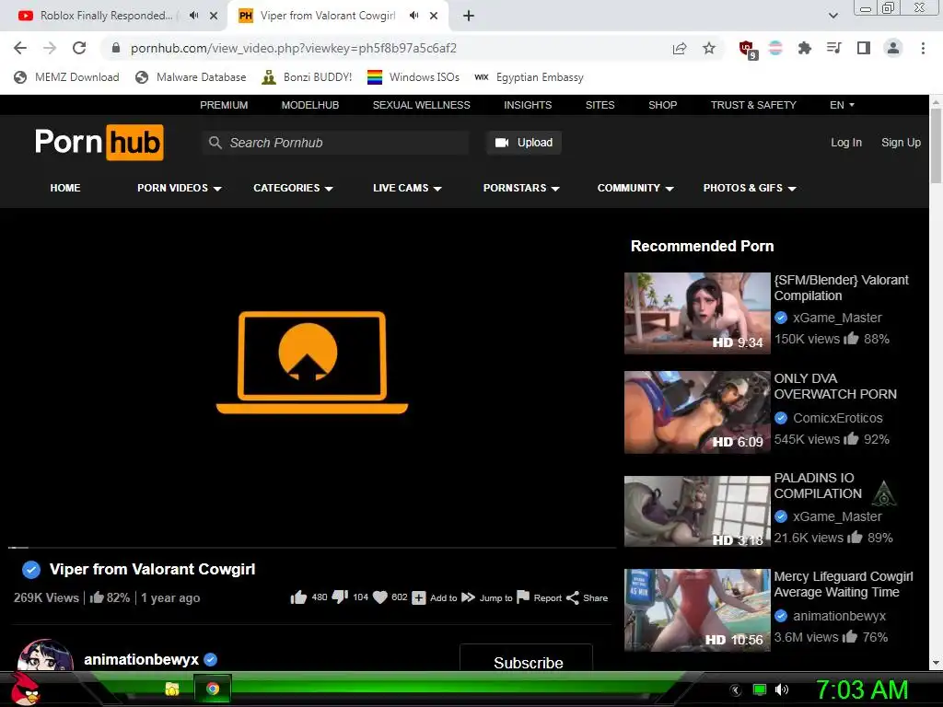Open the Extensions puzzle piece menu
Screen dimensions: 943x707
click(x=805, y=48)
